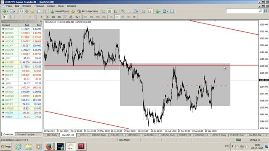Expand the Indicators list dropdown
Screen dimensions: 269x151
coord(160,11)
